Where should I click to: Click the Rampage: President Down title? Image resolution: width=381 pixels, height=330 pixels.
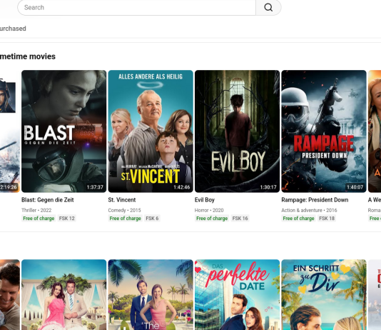[x=315, y=200]
